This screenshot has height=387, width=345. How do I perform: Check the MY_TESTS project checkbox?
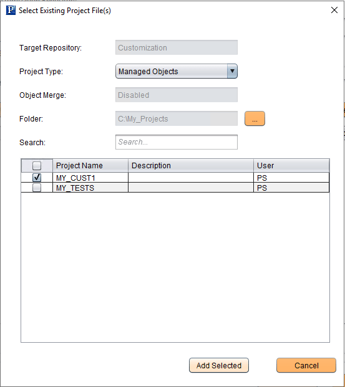click(37, 188)
